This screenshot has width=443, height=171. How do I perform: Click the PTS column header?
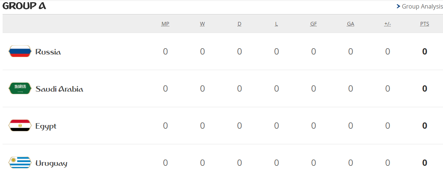424,24
